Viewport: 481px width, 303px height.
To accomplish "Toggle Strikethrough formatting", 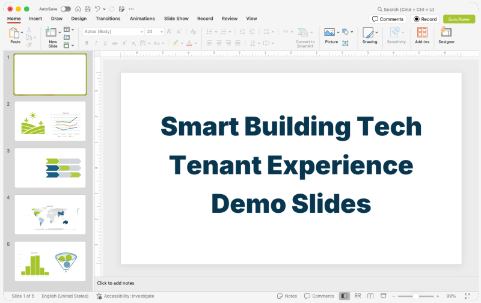I will pyautogui.click(x=115, y=43).
